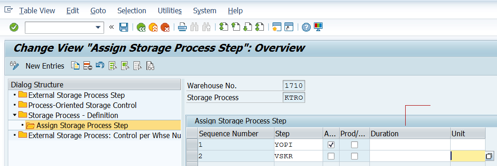The height and width of the screenshot is (166, 497).
Task: Click the New Entries button
Action: point(45,66)
